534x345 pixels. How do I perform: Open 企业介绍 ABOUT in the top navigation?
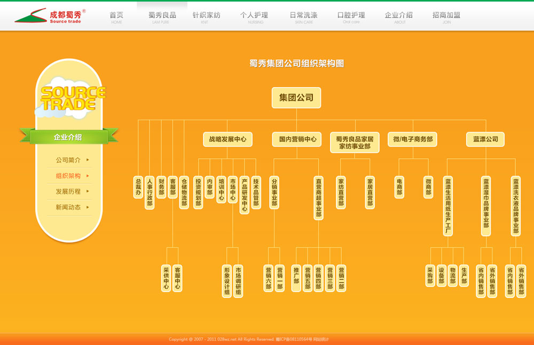pos(399,17)
